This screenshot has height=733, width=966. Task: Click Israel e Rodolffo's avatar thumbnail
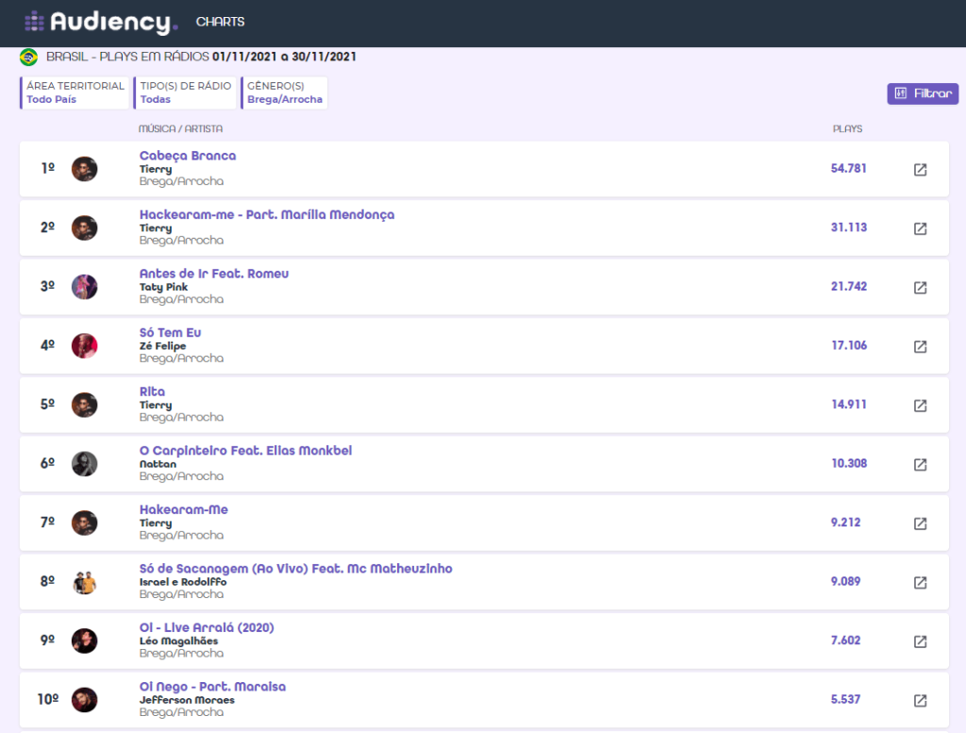pos(84,582)
